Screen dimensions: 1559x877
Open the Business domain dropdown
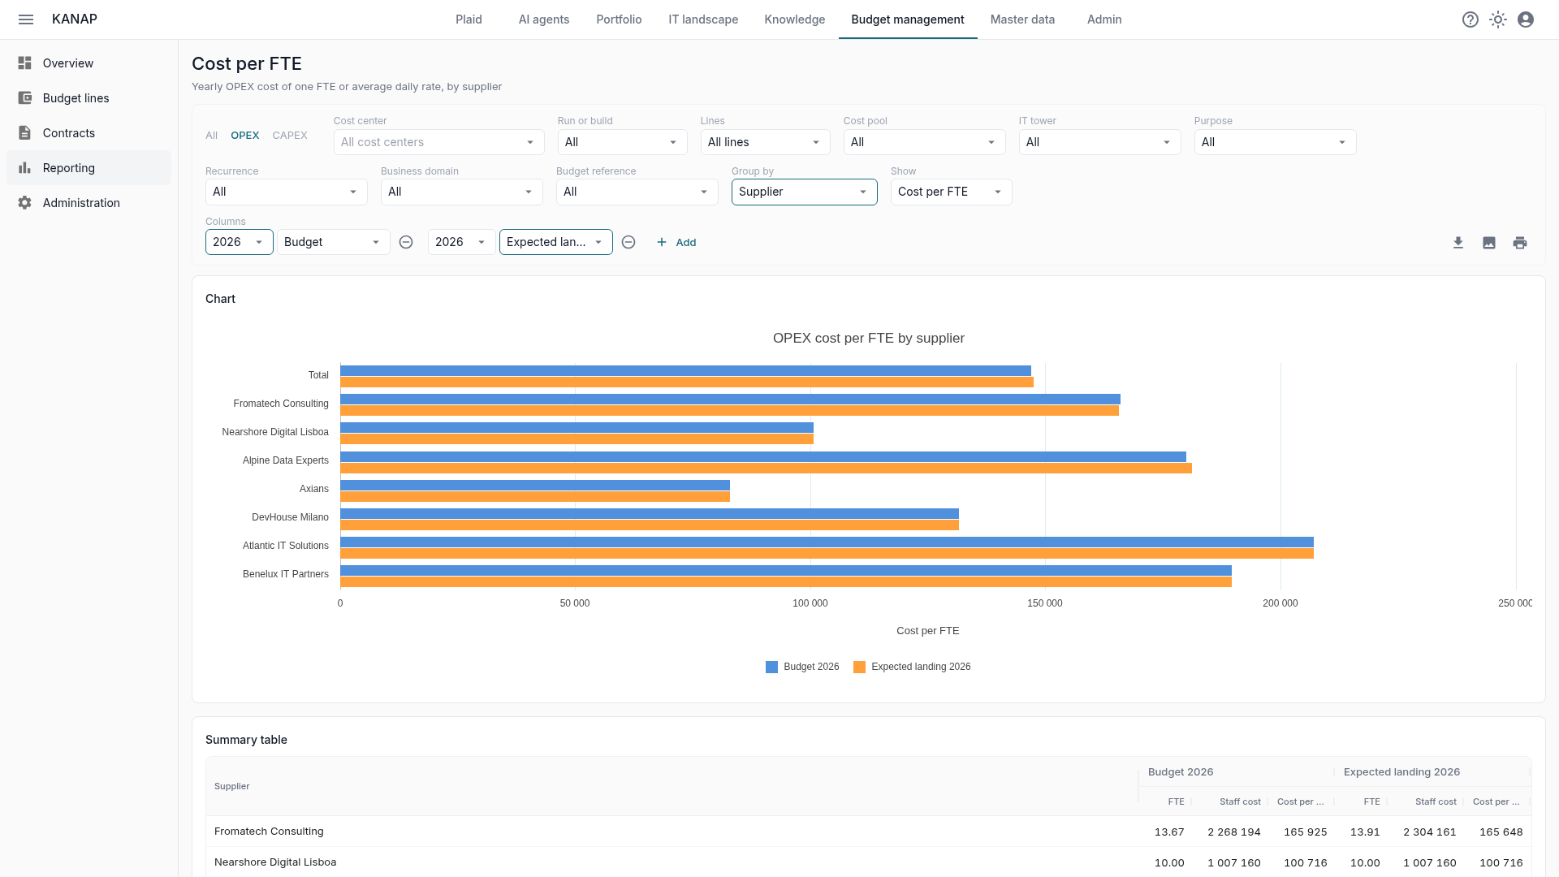461,192
